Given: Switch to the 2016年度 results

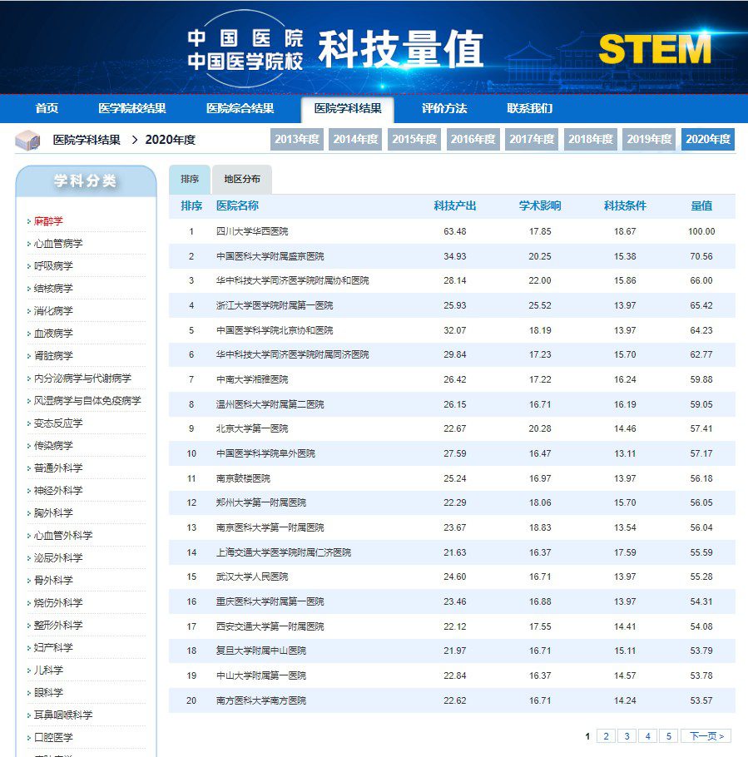Looking at the screenshot, I should tap(473, 139).
